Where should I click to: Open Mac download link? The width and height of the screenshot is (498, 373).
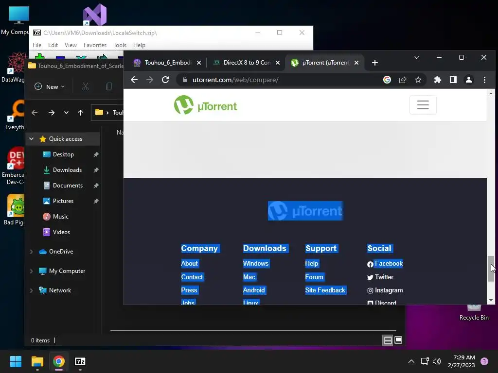coord(249,277)
